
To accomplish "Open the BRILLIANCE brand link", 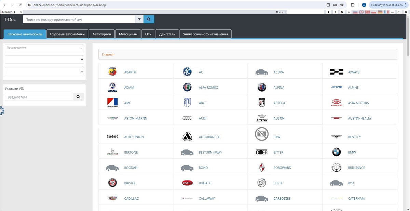I will pyautogui.click(x=356, y=168).
